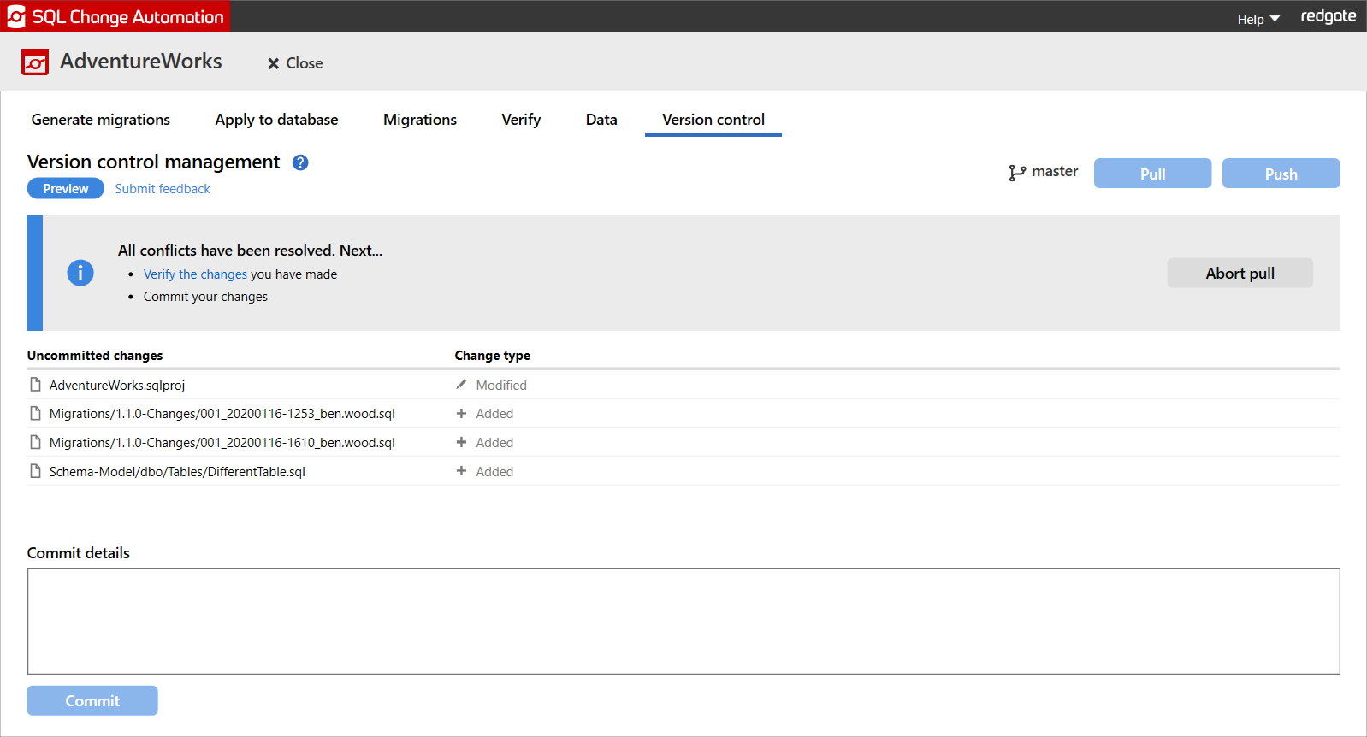Click the master branch icon
This screenshot has width=1367, height=737.
pyautogui.click(x=1016, y=173)
